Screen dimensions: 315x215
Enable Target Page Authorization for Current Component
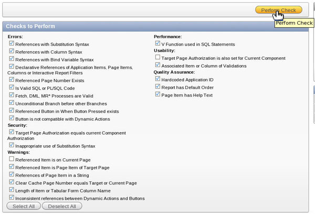[158, 58]
